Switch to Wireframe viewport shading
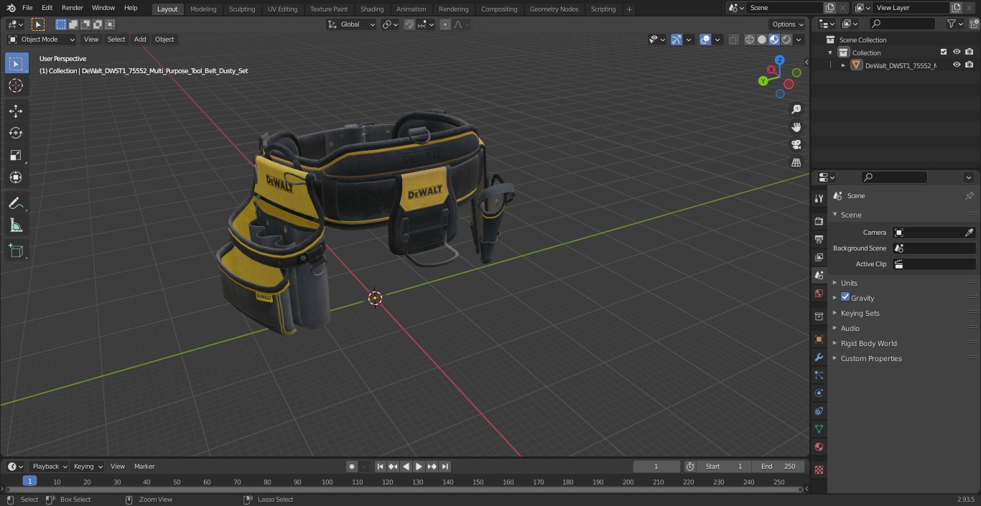981x506 pixels. coord(750,39)
